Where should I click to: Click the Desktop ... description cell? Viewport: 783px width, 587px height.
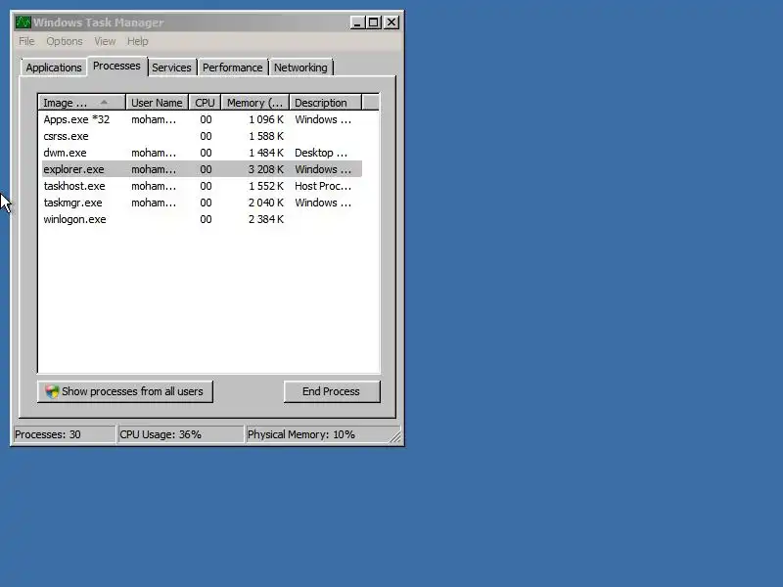[x=321, y=153]
